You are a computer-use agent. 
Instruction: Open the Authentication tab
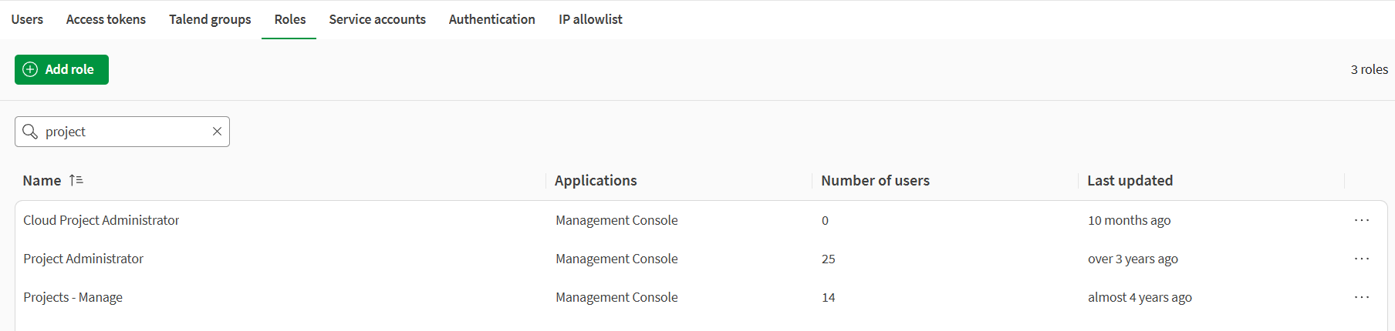tap(492, 19)
